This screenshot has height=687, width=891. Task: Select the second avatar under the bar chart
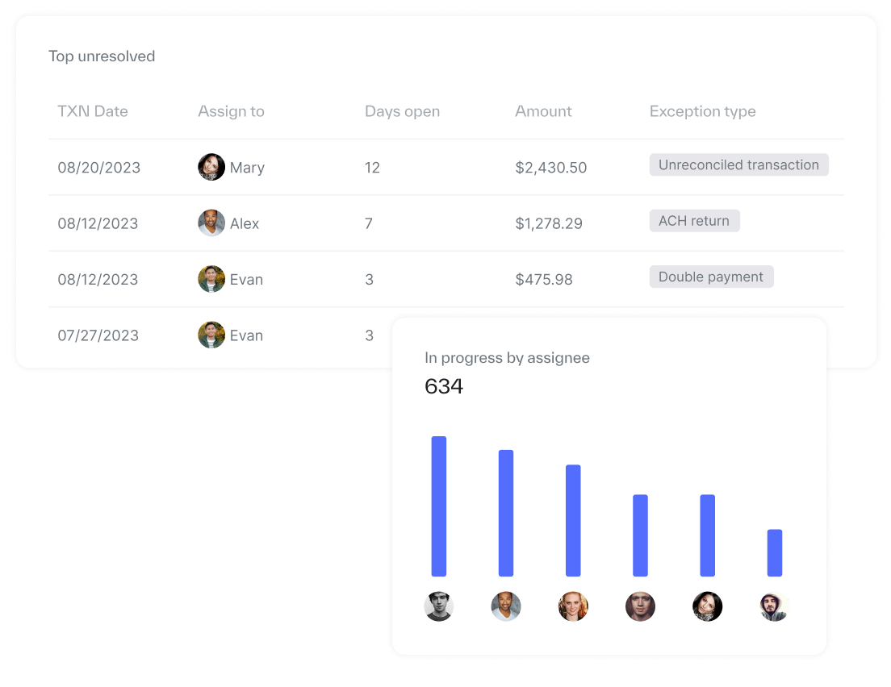[506, 606]
